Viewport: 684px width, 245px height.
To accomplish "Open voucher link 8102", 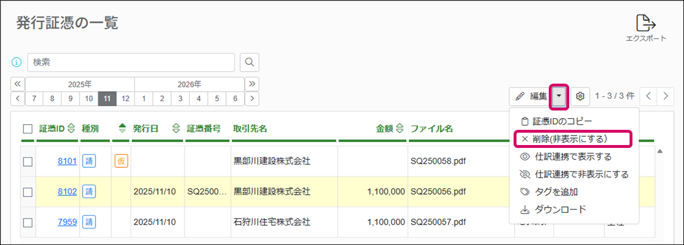I will click(x=67, y=191).
